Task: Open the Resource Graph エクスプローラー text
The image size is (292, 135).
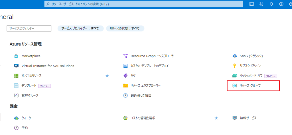Action: pos(153,56)
